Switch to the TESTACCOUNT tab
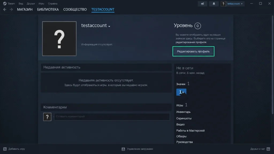The width and height of the screenshot is (274, 154). click(103, 9)
